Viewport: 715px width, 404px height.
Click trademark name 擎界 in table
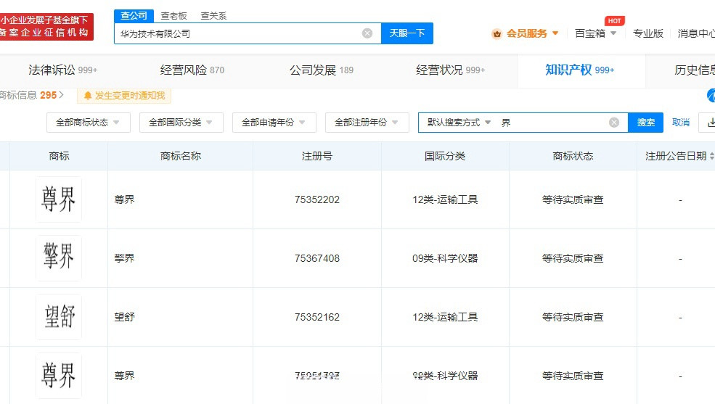point(124,258)
